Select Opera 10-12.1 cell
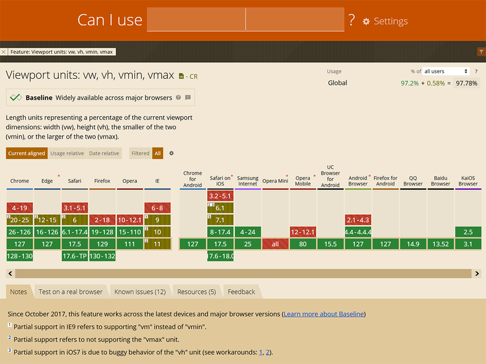Screen dimensions: 486x364 (x=129, y=220)
